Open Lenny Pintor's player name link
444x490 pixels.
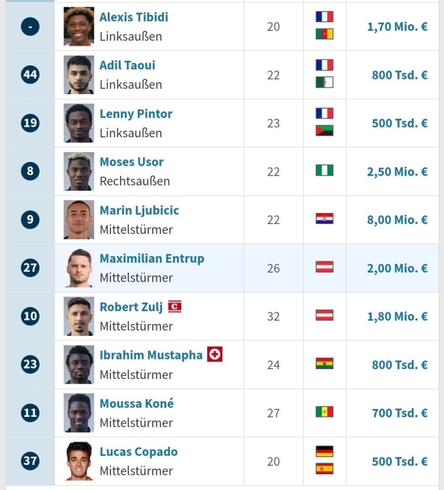tap(136, 114)
